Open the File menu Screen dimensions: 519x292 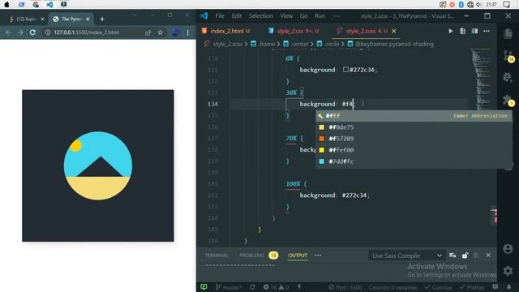point(220,16)
